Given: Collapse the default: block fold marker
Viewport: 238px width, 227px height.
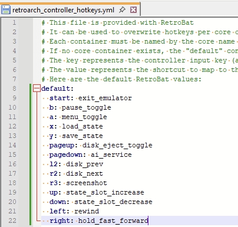Looking at the screenshot, I should click(37, 88).
